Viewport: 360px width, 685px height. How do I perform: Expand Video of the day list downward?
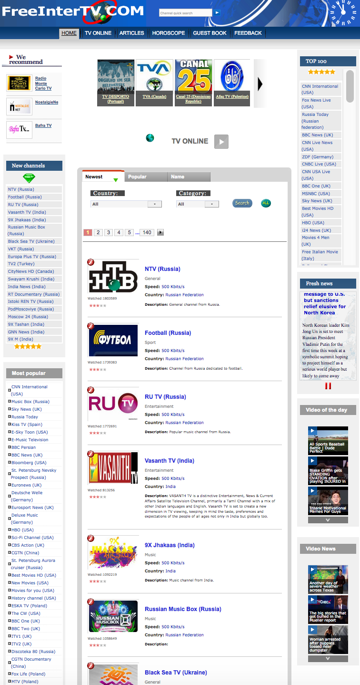pyautogui.click(x=328, y=520)
